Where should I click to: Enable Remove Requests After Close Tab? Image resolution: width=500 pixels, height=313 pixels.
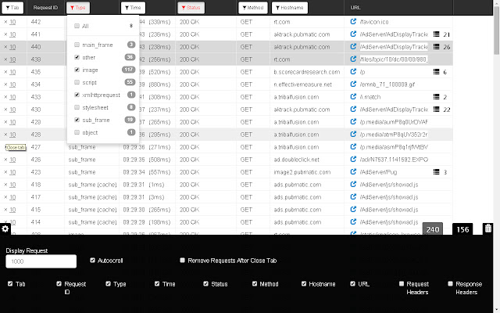tap(182, 261)
